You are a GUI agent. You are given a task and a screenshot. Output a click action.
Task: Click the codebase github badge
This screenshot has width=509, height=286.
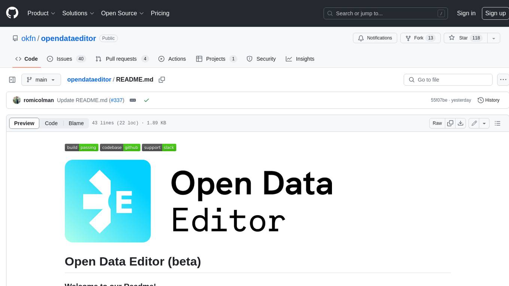point(120,147)
